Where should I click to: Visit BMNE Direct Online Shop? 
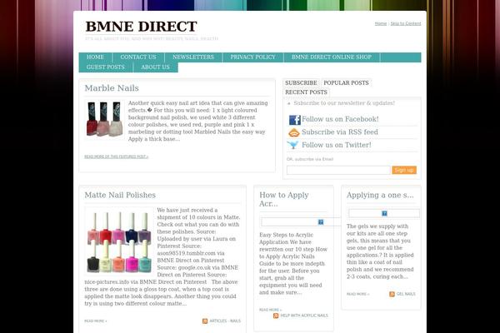click(x=332, y=57)
